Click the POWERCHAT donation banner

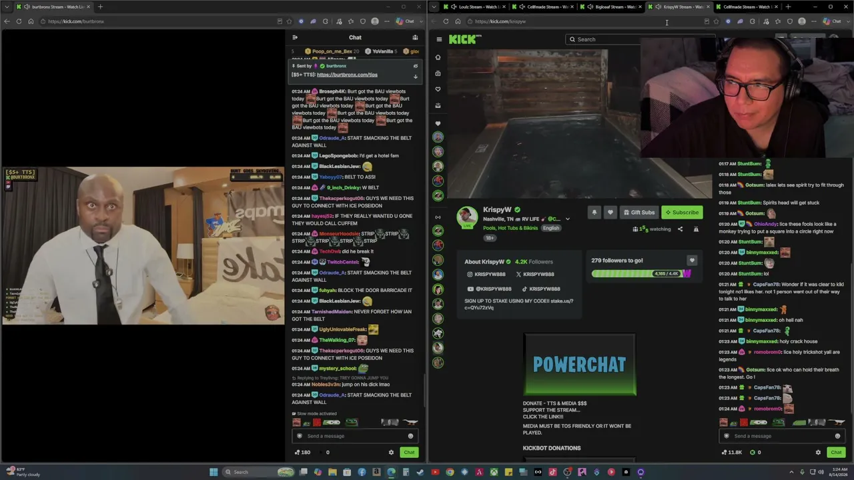point(580,365)
